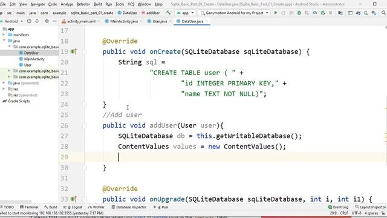Toggle the read-only lock icon in status bar

383,213
